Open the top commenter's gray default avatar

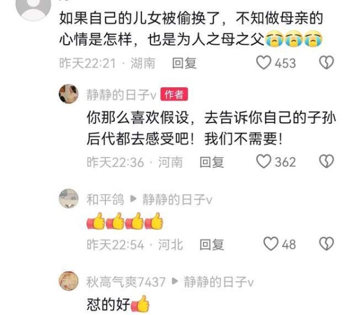[x=34, y=8]
